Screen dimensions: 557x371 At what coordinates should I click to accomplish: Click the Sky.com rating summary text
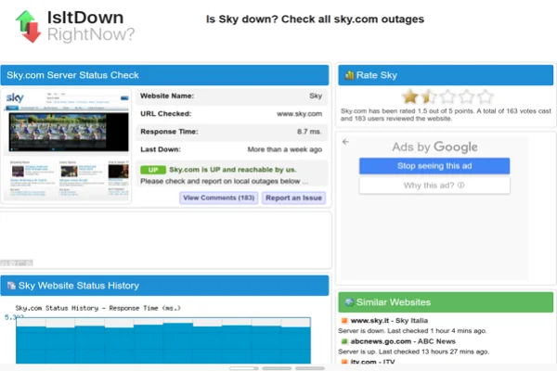[446, 115]
